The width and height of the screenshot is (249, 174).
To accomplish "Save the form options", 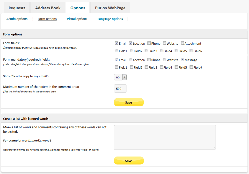I will coord(129,102).
